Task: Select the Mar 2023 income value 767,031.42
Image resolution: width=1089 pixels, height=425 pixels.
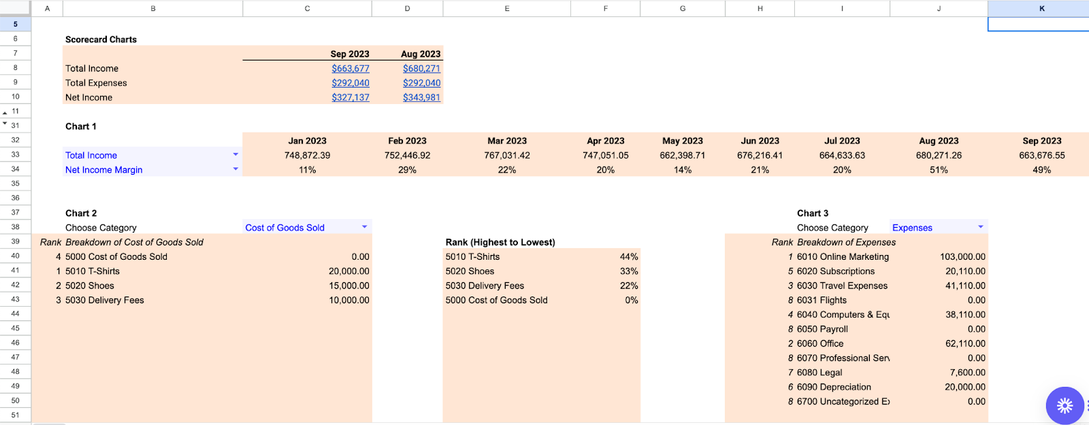Action: 507,155
